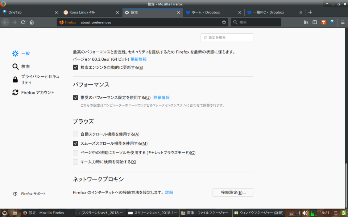Viewport: 348px width, 217px height.
Task: Open the keyboard icon in system tray
Action: click(291, 213)
